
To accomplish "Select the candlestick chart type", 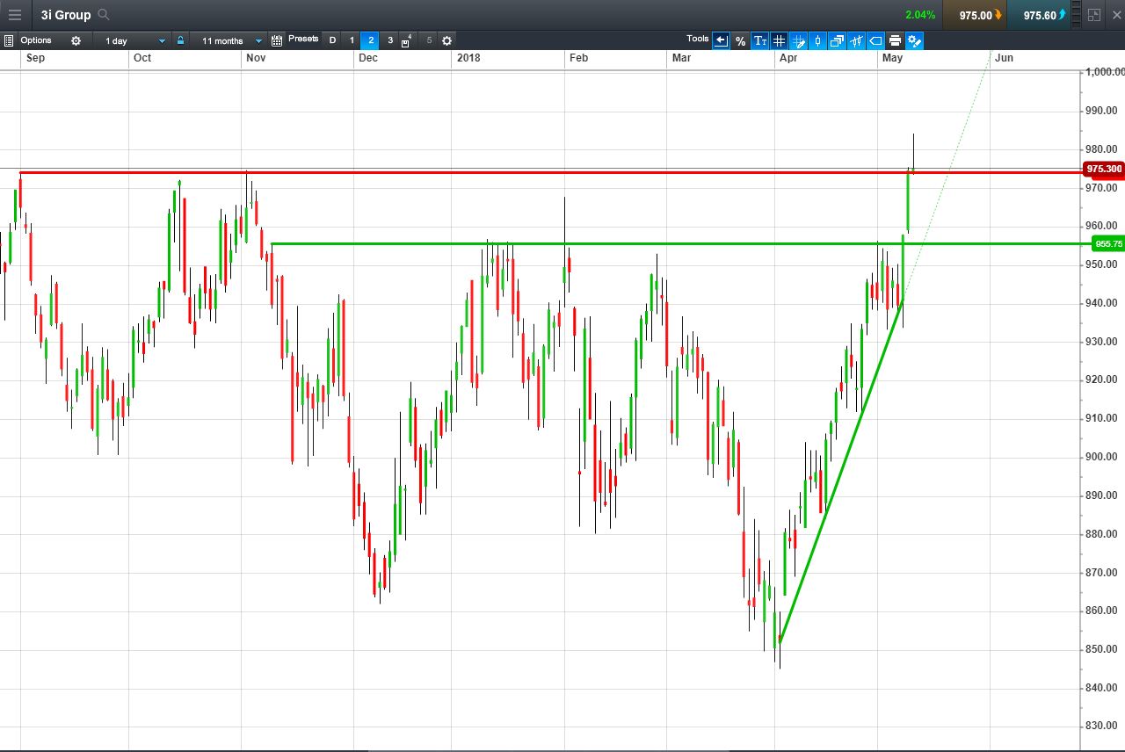I will coord(817,40).
